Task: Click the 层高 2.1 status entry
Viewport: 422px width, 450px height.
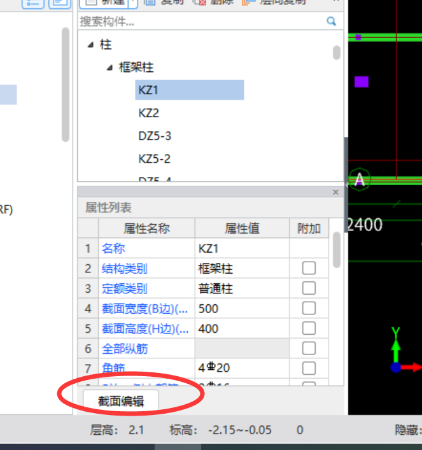Action: [117, 430]
